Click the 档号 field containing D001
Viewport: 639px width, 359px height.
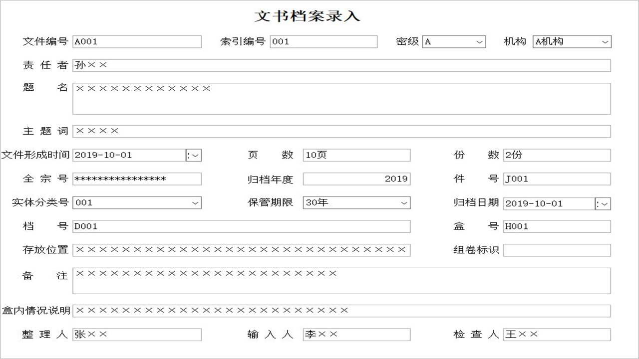pos(242,226)
